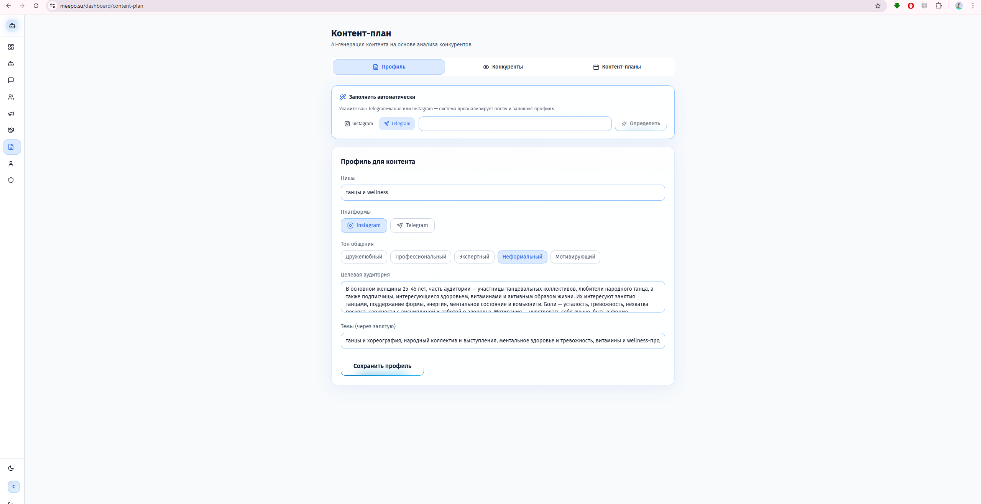Image resolution: width=981 pixels, height=504 pixels.
Task: Toggle dark mode with the moon icon
Action: pyautogui.click(x=11, y=468)
